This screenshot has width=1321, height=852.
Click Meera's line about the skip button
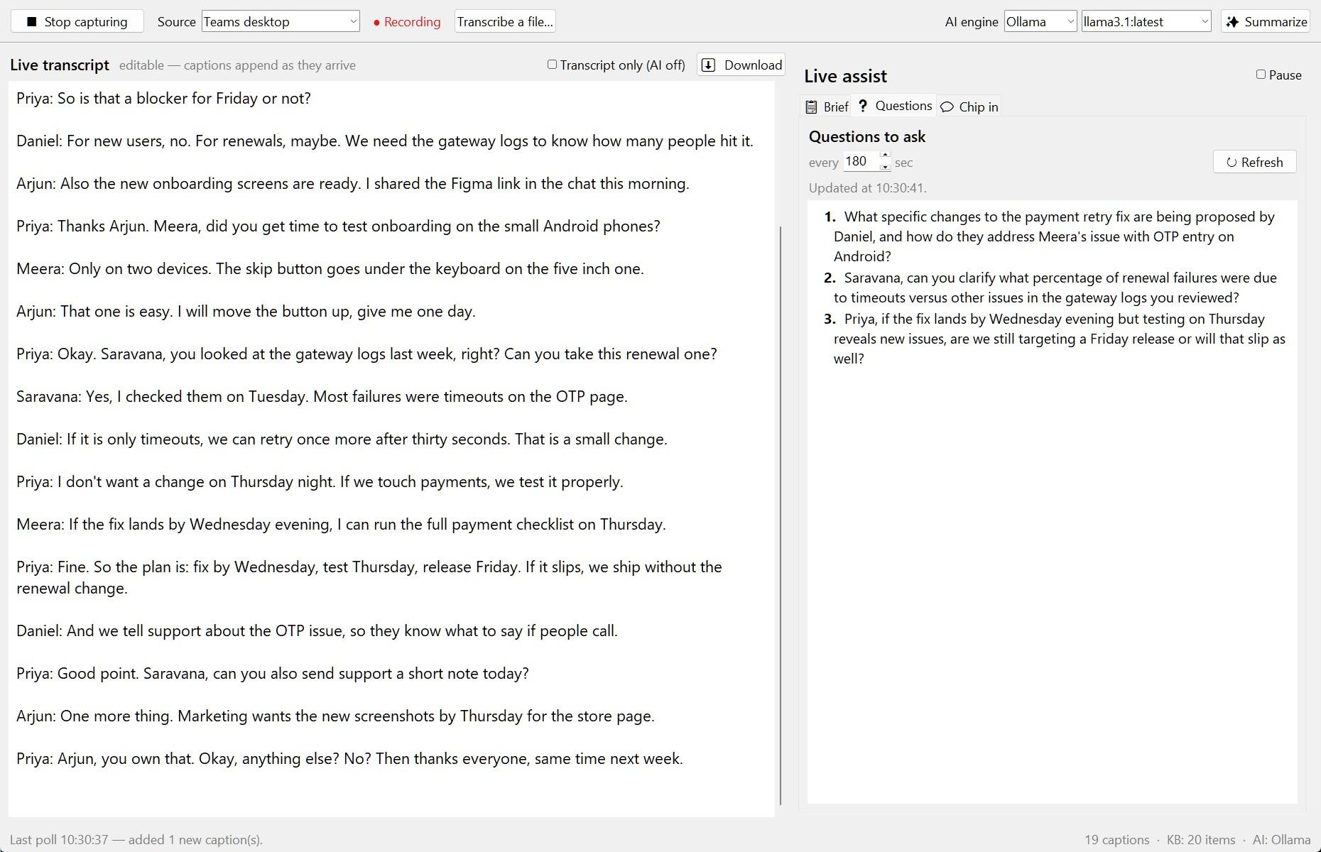click(330, 268)
